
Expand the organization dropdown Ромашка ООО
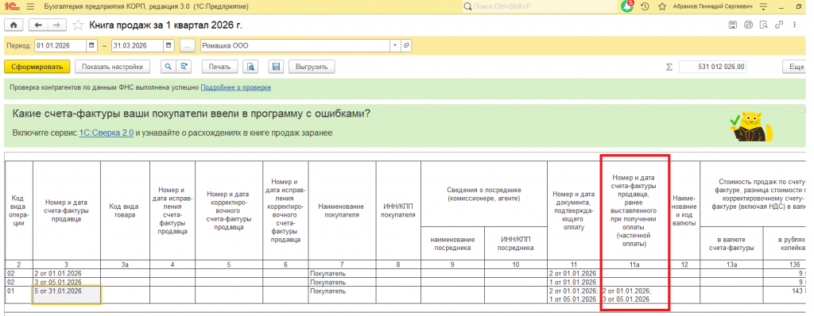click(x=396, y=46)
